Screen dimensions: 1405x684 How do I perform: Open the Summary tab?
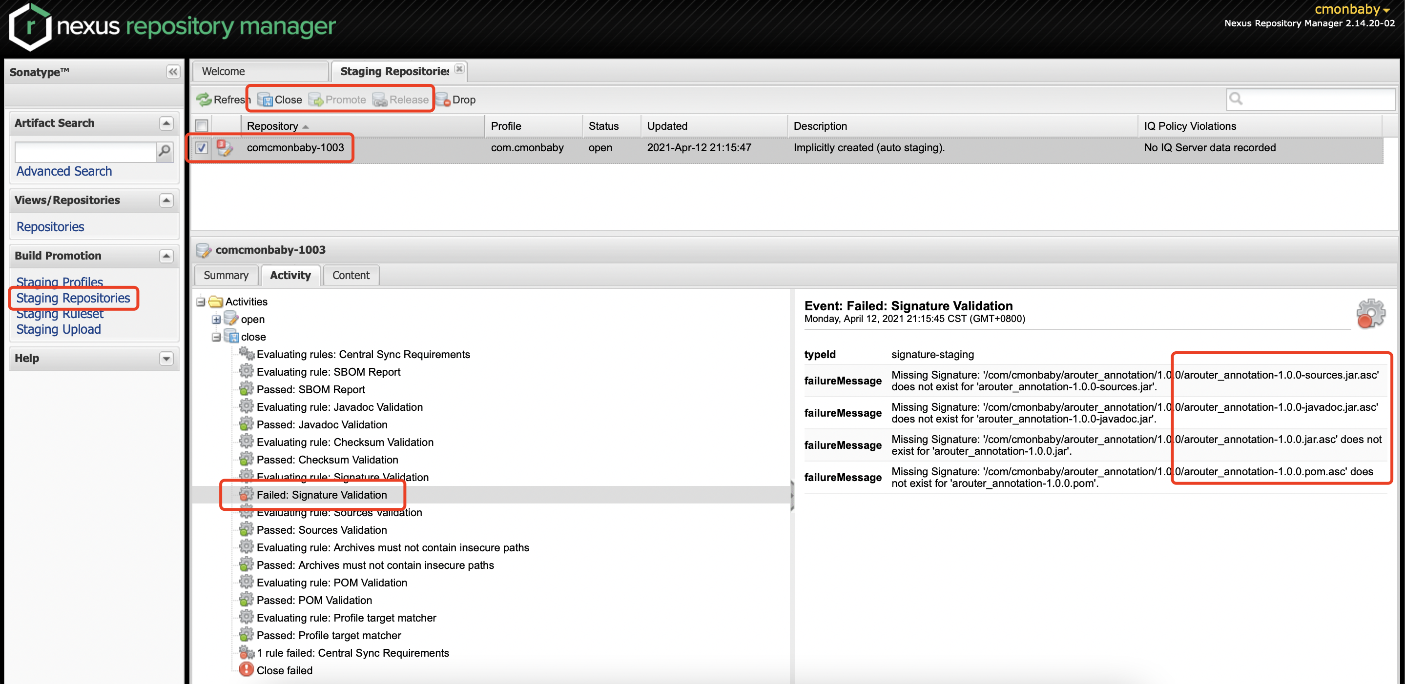(x=226, y=275)
